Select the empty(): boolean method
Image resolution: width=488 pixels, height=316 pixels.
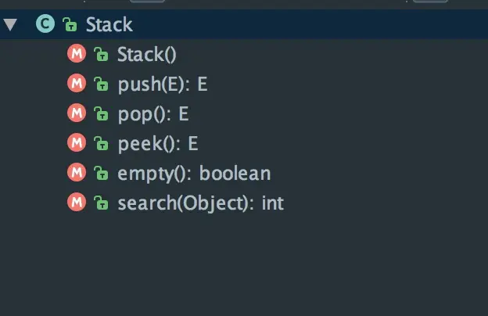194,173
